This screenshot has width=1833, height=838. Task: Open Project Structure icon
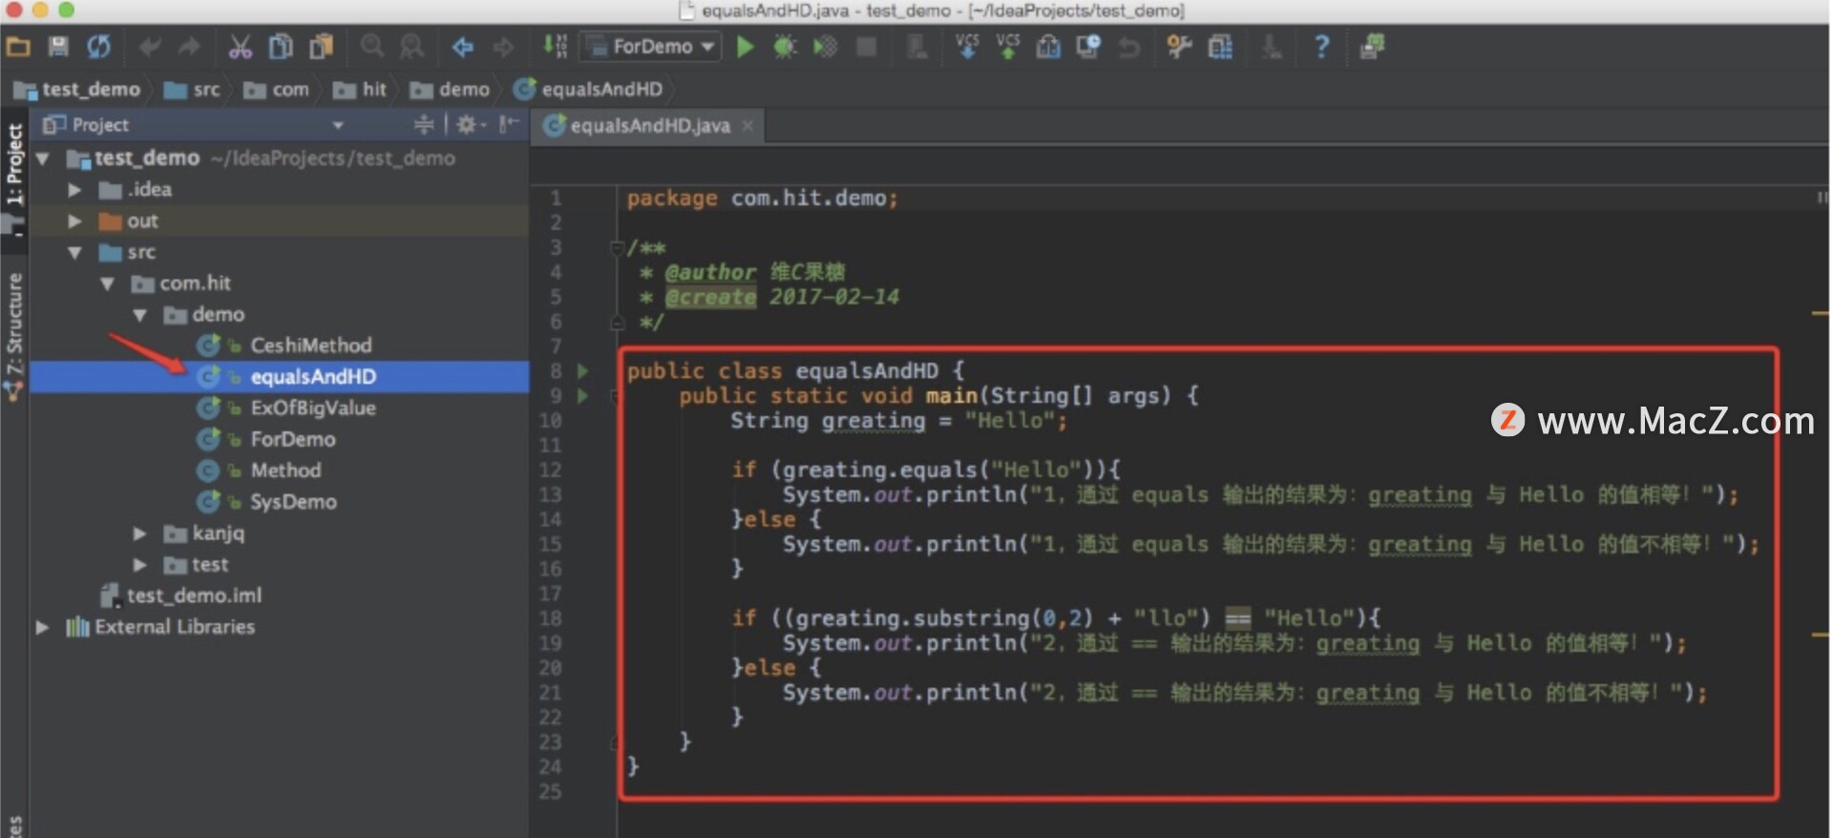[x=1220, y=47]
